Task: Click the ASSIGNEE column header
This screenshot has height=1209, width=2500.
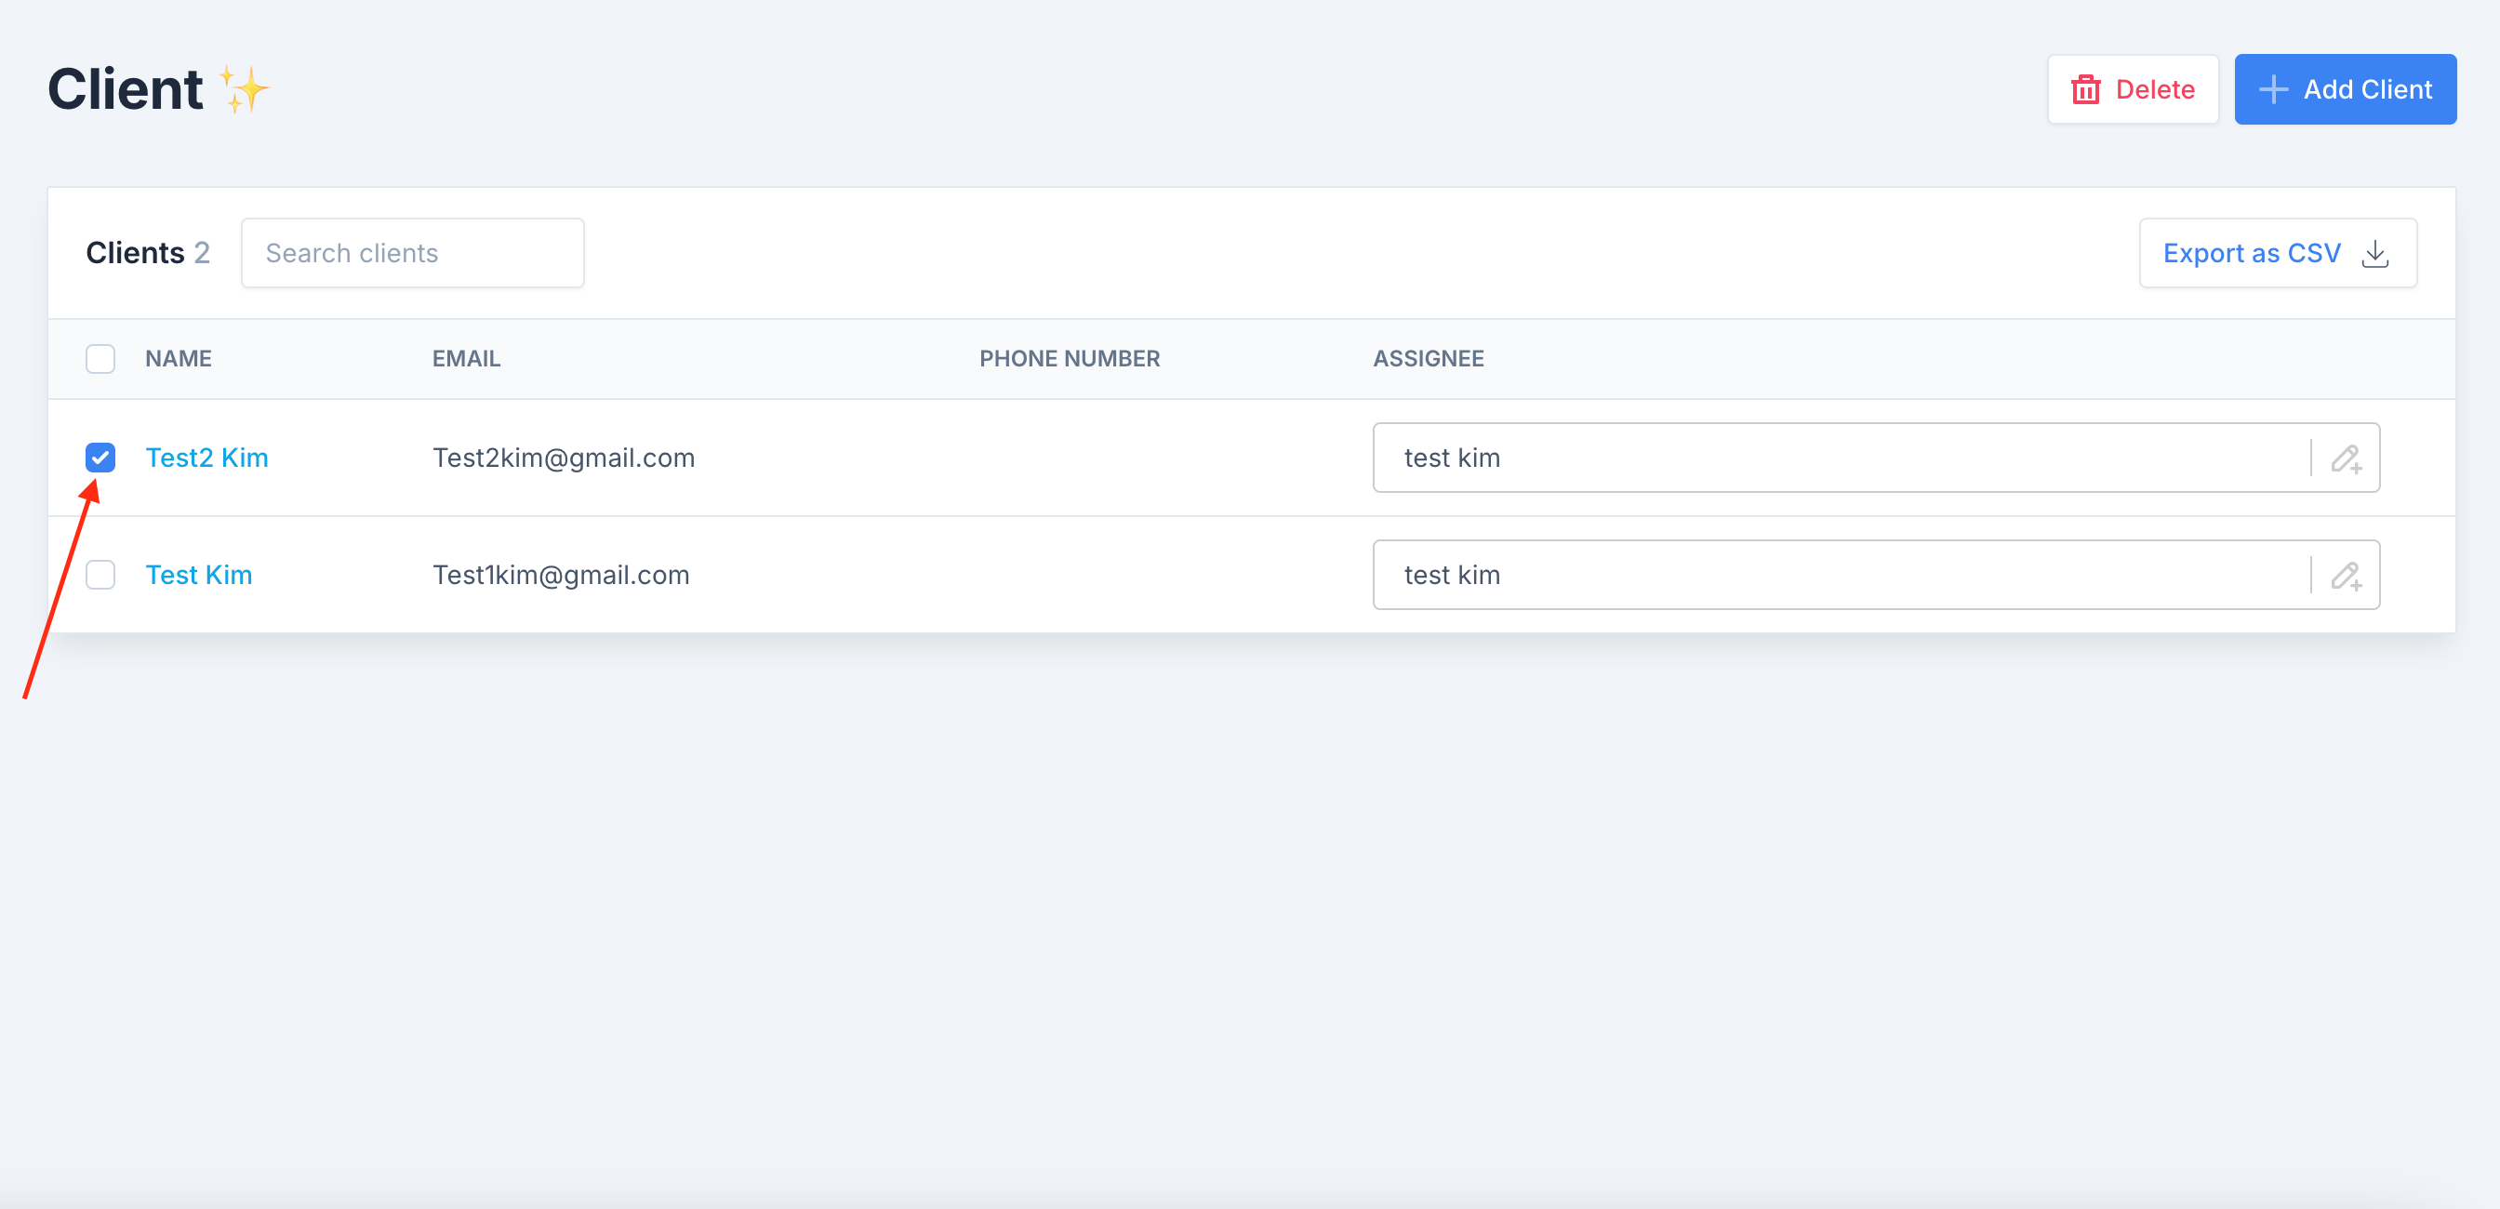Action: pyautogui.click(x=1428, y=359)
